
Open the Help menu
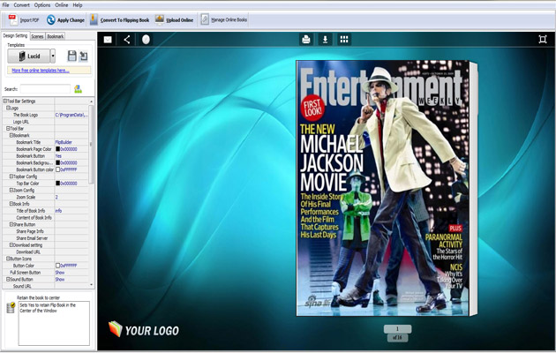[78, 5]
